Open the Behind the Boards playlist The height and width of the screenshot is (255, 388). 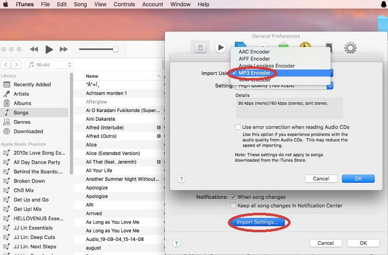[x=38, y=172]
